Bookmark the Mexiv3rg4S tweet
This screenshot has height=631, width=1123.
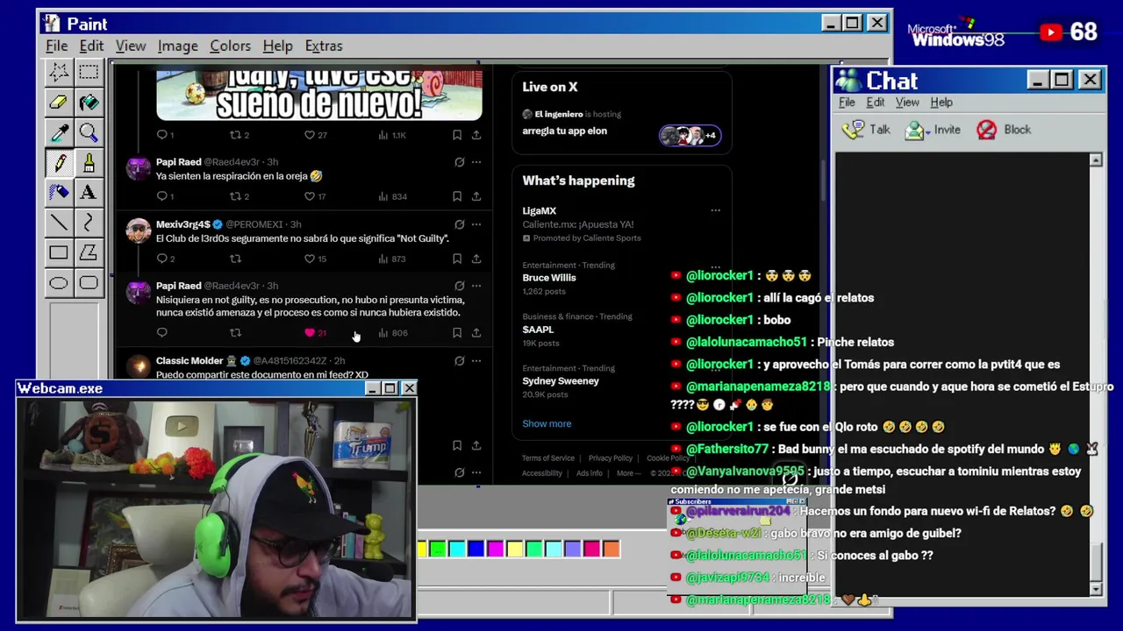pos(457,259)
